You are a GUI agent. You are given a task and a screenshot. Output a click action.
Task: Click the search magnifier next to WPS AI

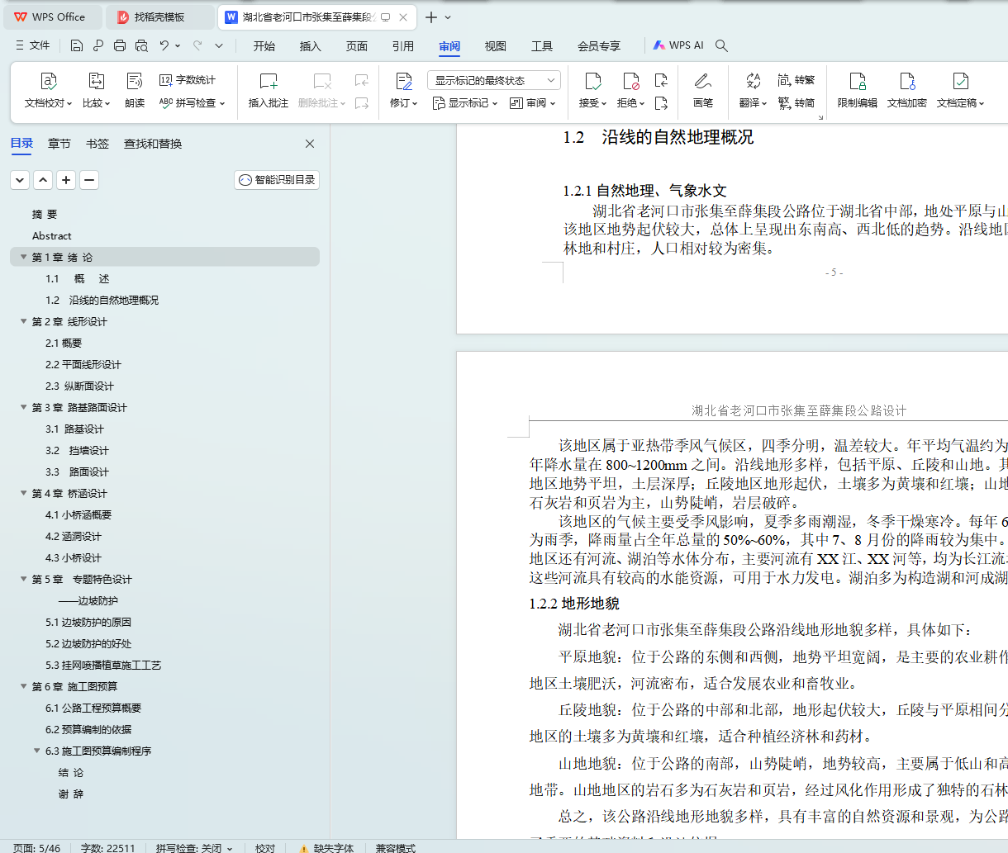click(721, 45)
